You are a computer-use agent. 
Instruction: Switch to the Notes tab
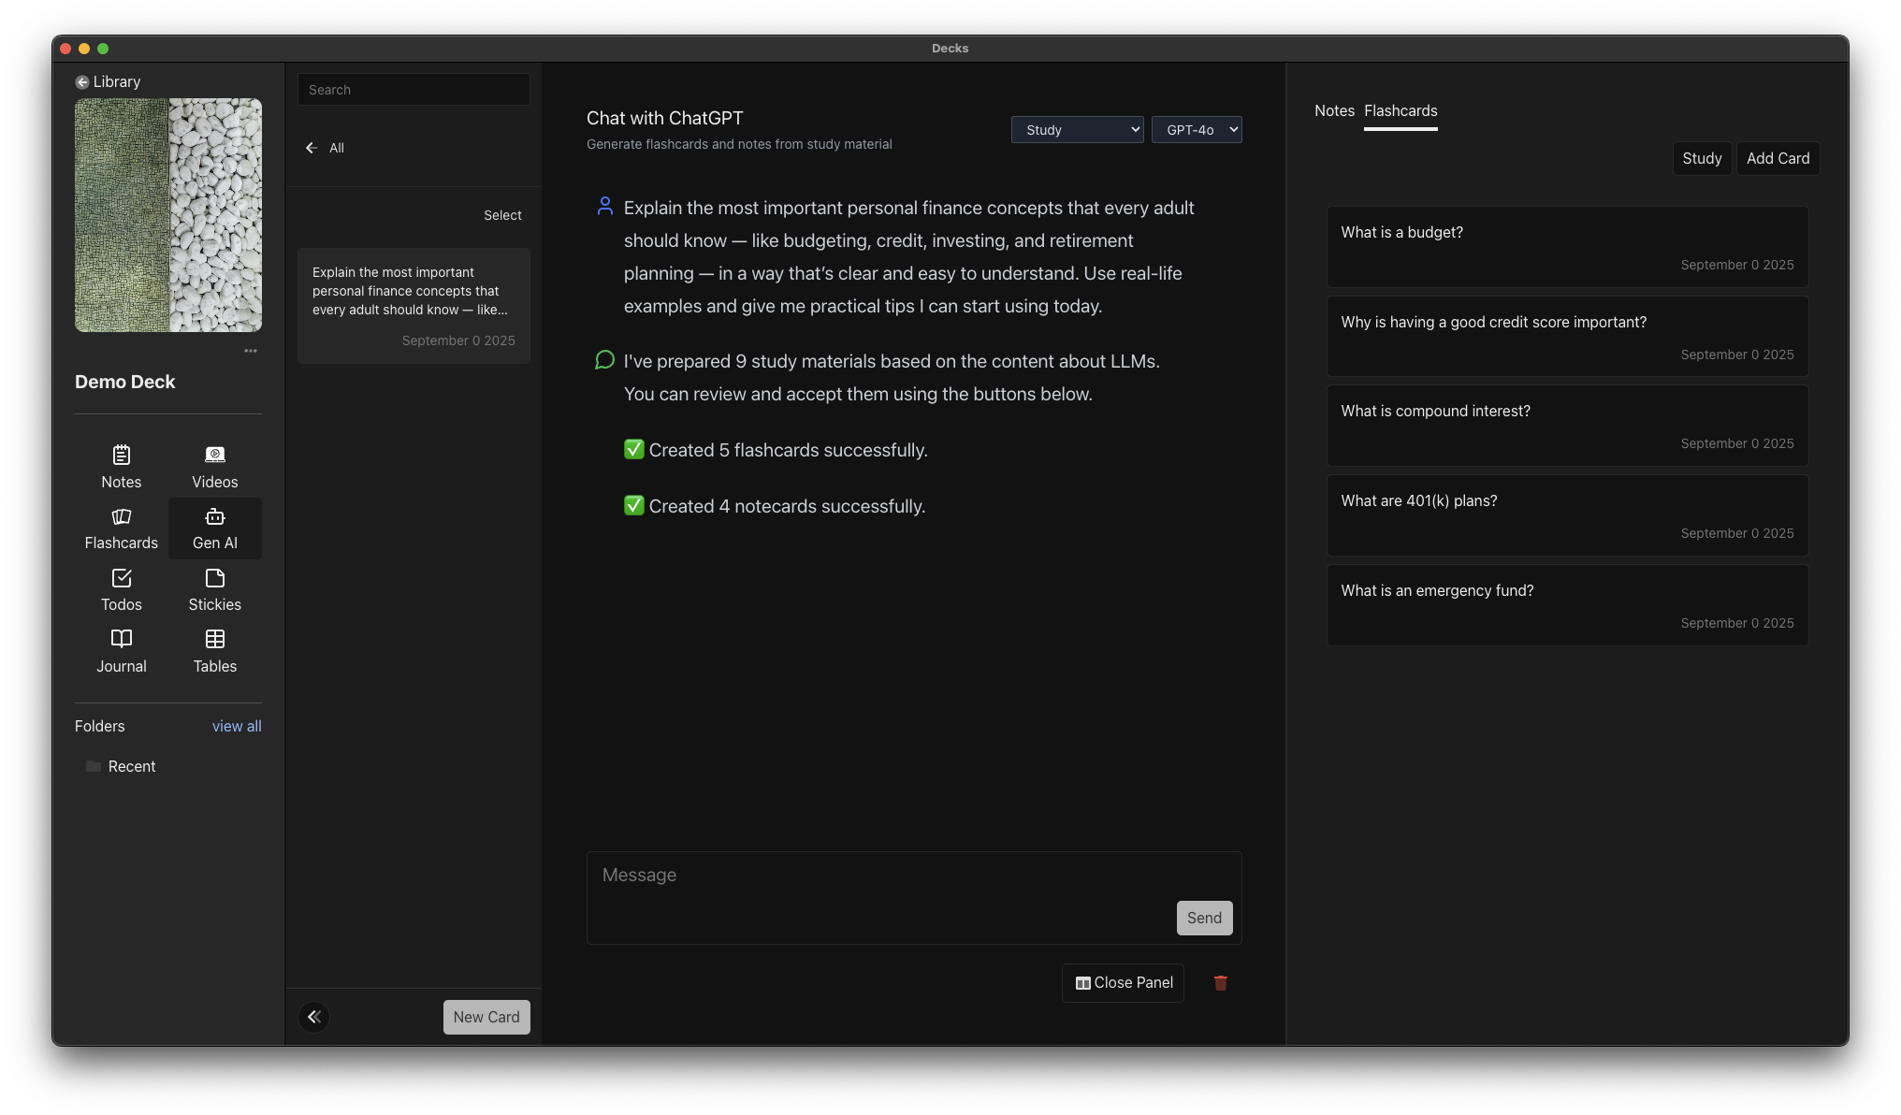pyautogui.click(x=1334, y=111)
